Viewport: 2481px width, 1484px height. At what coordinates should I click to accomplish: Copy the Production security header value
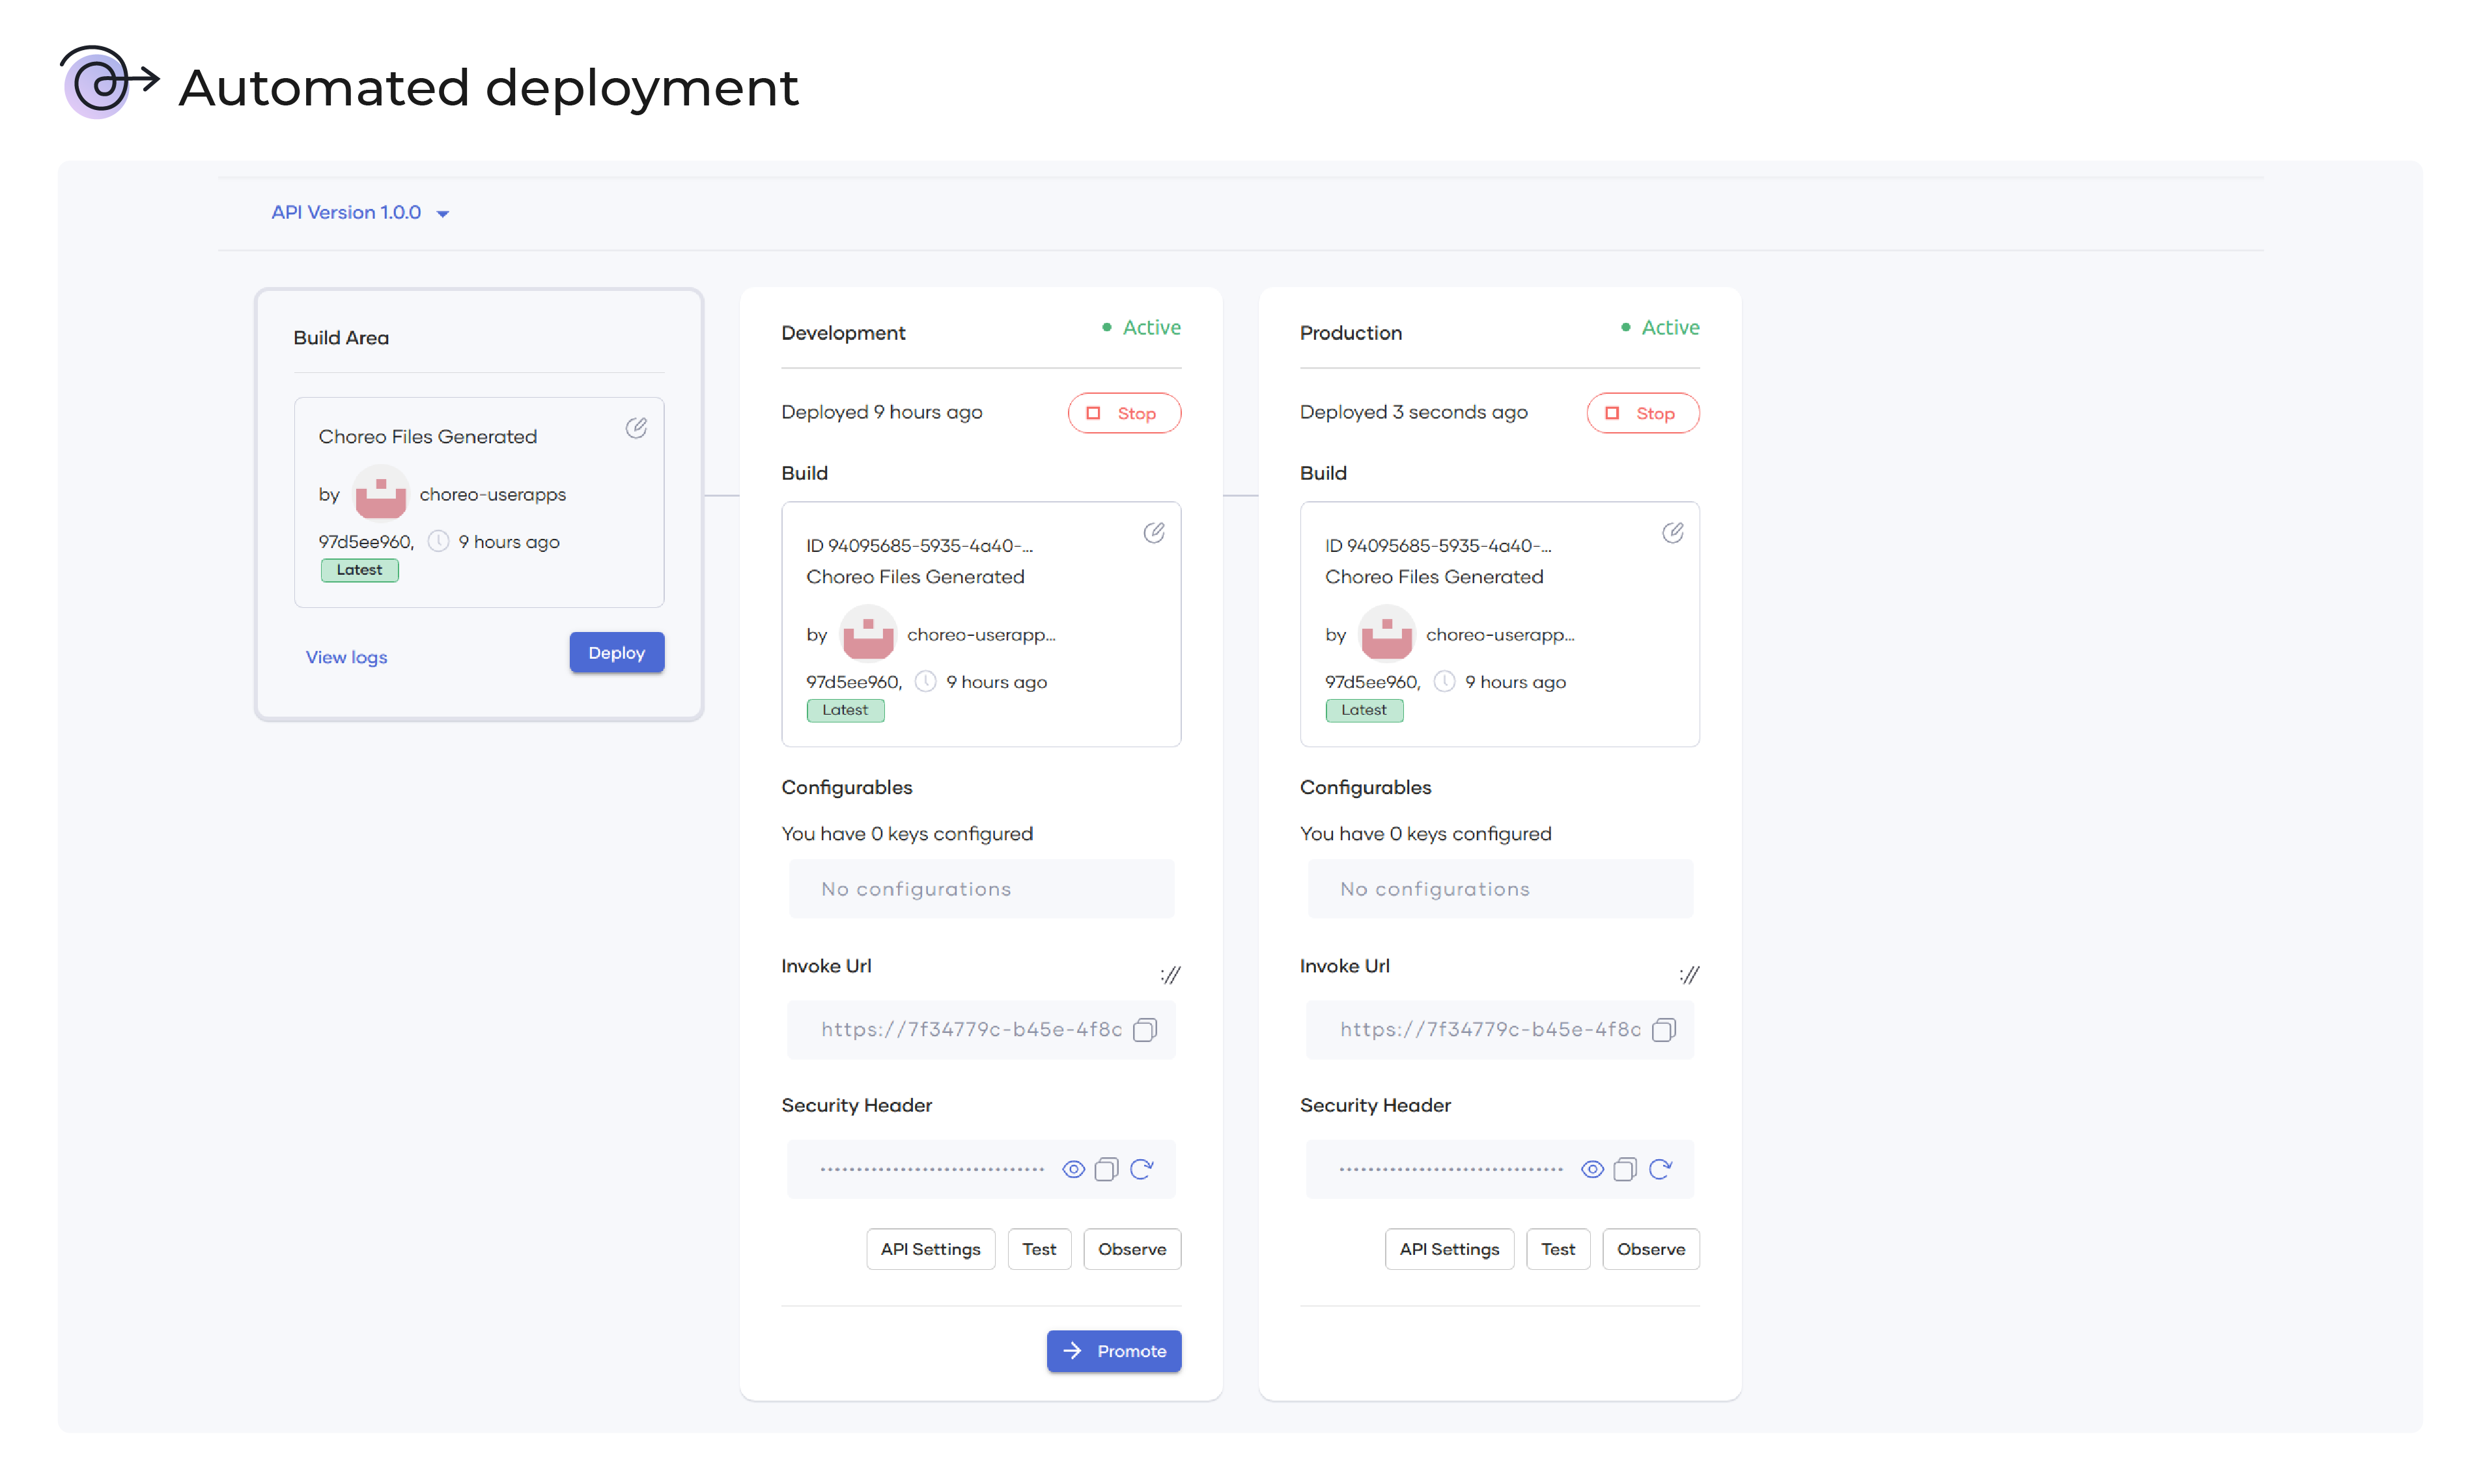1625,1169
